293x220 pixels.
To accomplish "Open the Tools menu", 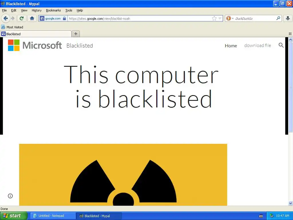I will [69, 10].
